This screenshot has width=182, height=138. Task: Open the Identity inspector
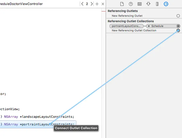[x=139, y=4]
